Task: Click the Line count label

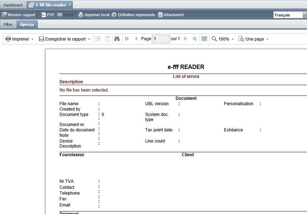Action: [155, 141]
